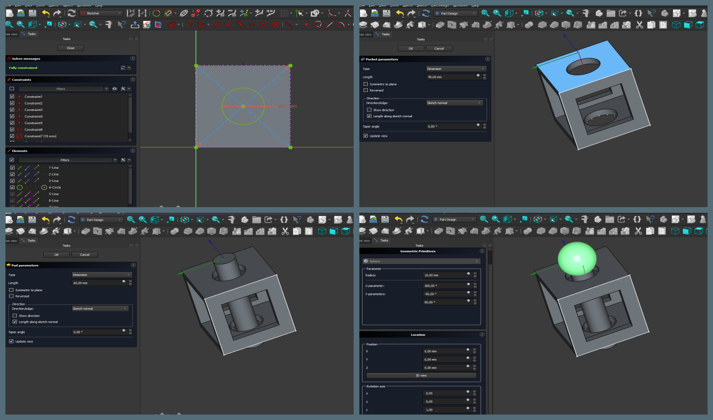This screenshot has height=420, width=713.
Task: Uncheck Constraint6 checkbox in Sketcher constraints list
Action: 12,129
